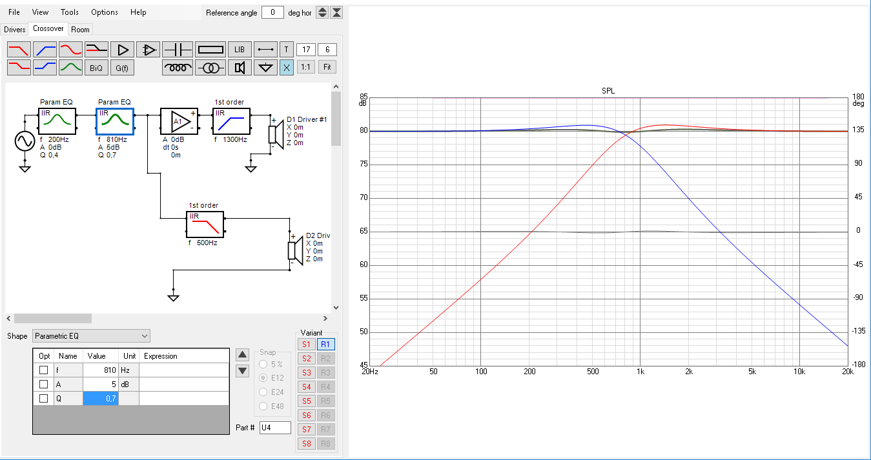
Task: Insert a ground symbol
Action: [265, 67]
